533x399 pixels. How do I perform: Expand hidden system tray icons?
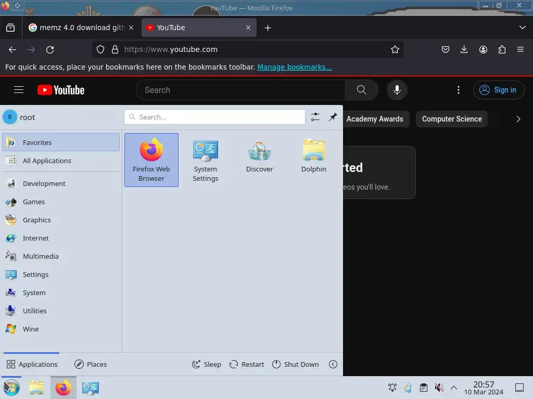click(x=454, y=388)
